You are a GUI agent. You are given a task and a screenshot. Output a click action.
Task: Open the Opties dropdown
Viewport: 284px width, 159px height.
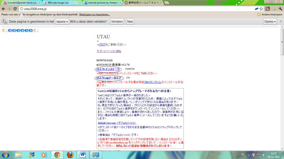click(x=270, y=22)
